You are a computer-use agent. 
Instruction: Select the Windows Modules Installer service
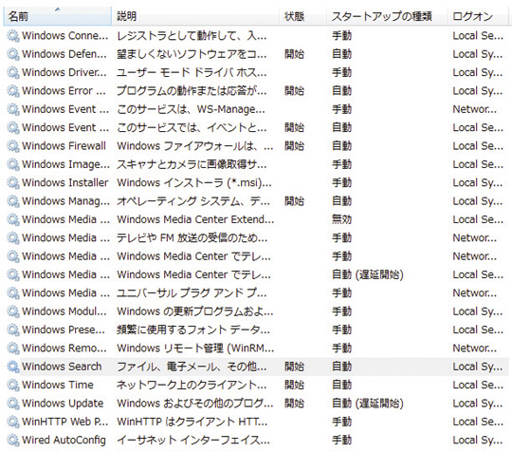256,311
